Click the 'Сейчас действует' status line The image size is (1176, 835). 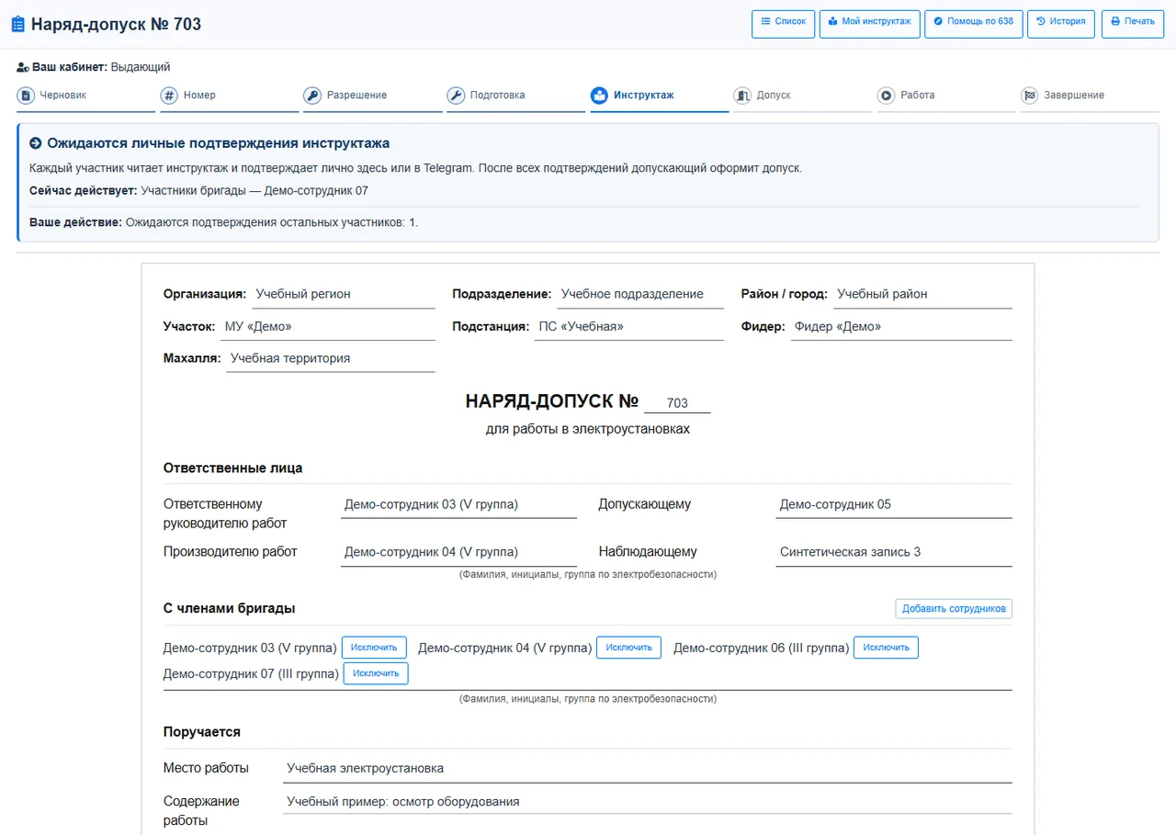pos(198,191)
